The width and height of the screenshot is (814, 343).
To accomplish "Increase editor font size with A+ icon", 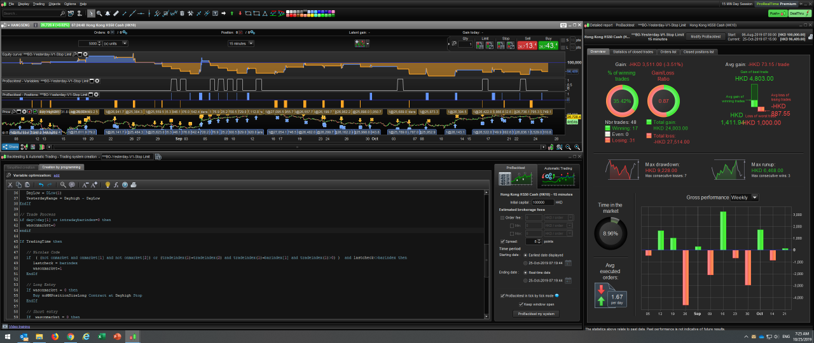I will coord(94,185).
